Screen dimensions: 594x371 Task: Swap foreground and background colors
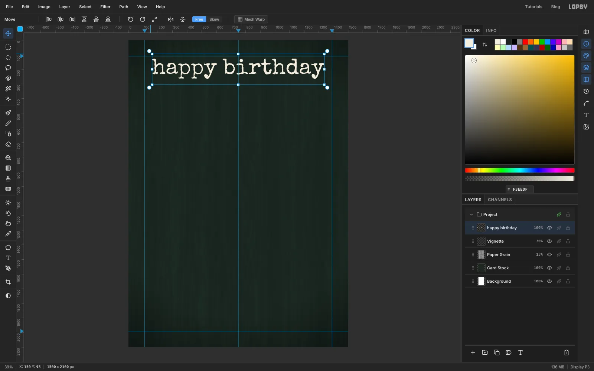pos(485,45)
